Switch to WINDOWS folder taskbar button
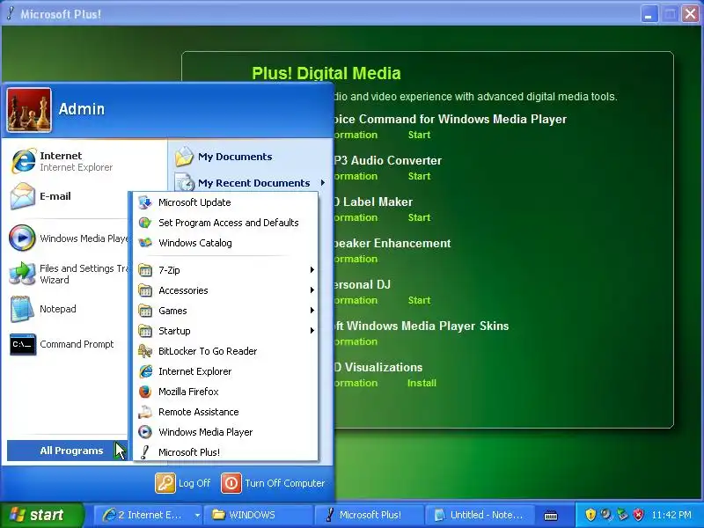The width and height of the screenshot is (704, 528). point(258,515)
